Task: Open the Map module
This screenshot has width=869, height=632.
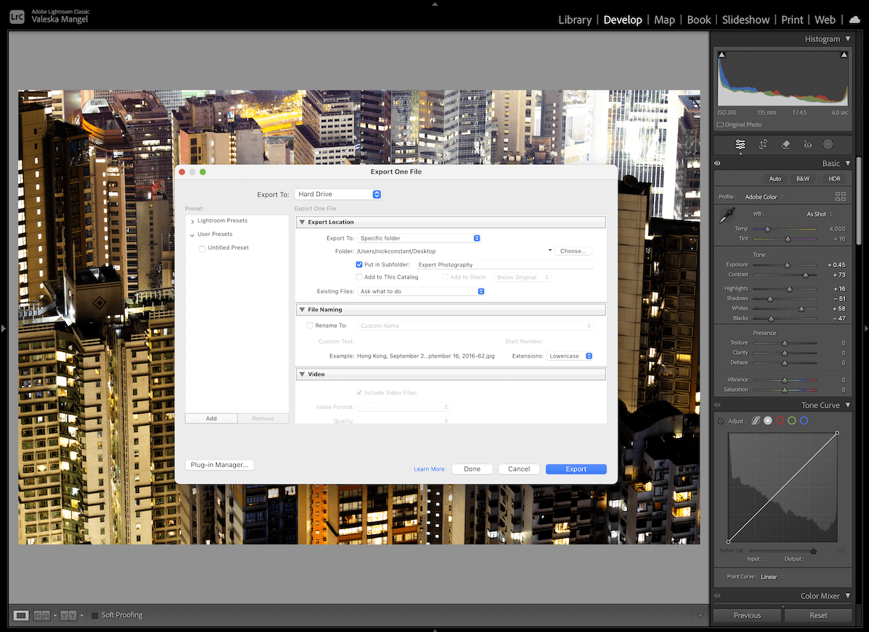Action: point(664,20)
